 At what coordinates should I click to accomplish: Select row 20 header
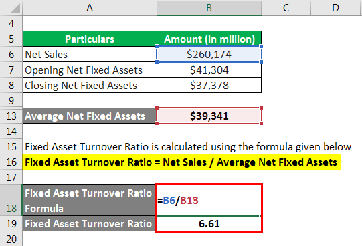pos(11,239)
